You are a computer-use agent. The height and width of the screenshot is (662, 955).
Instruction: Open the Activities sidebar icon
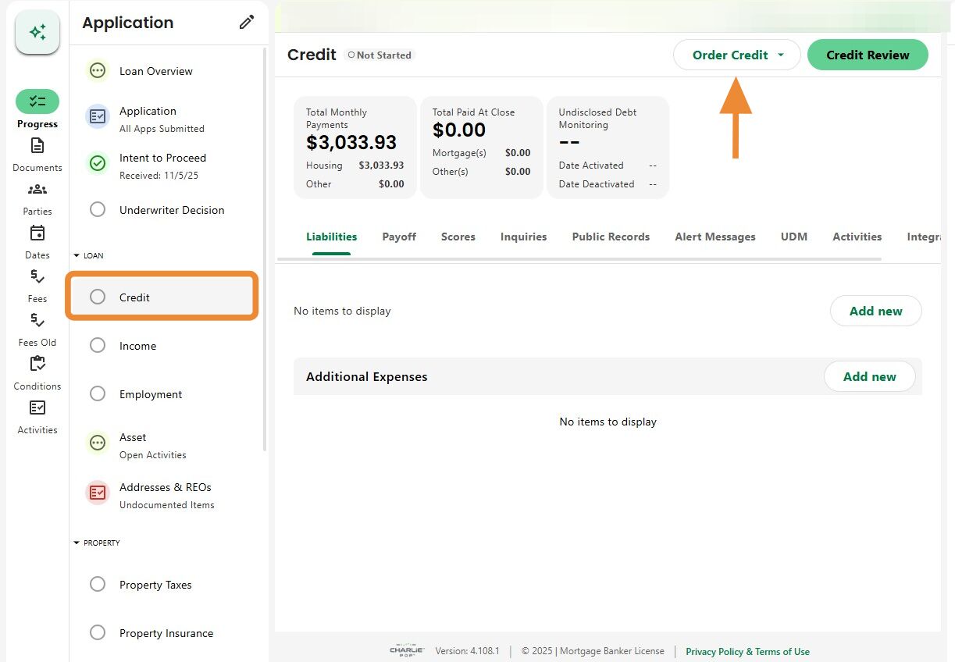coord(37,408)
